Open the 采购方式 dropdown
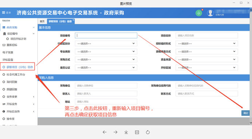 106,60
